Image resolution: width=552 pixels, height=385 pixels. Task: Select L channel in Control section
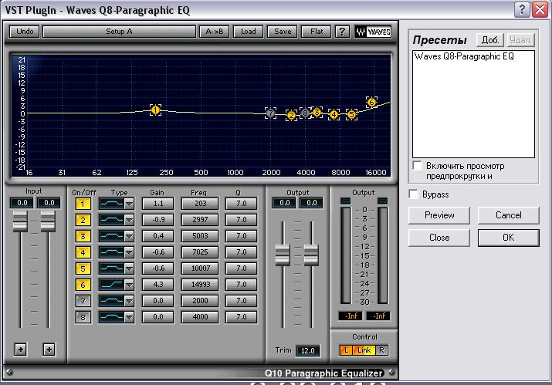point(347,350)
